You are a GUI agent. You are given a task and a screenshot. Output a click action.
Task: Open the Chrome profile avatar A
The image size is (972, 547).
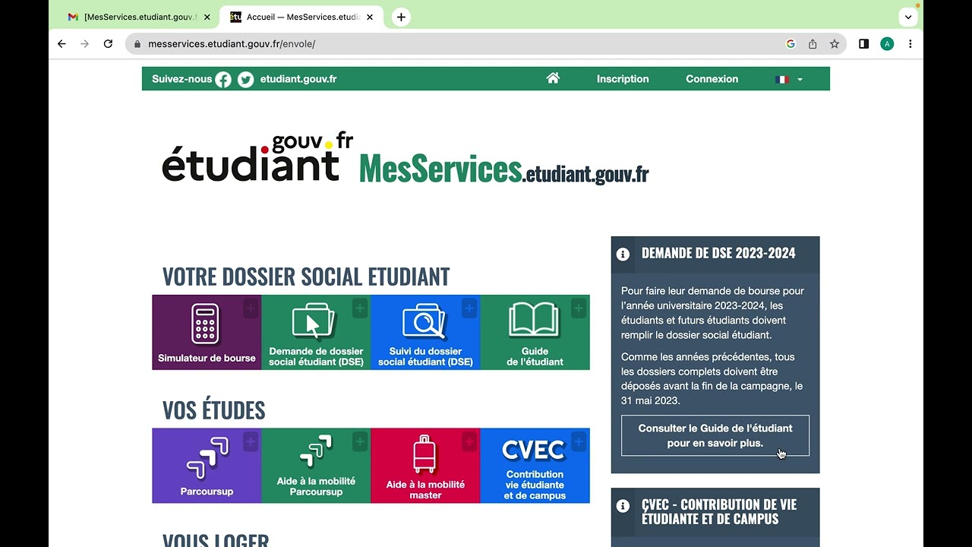[887, 44]
